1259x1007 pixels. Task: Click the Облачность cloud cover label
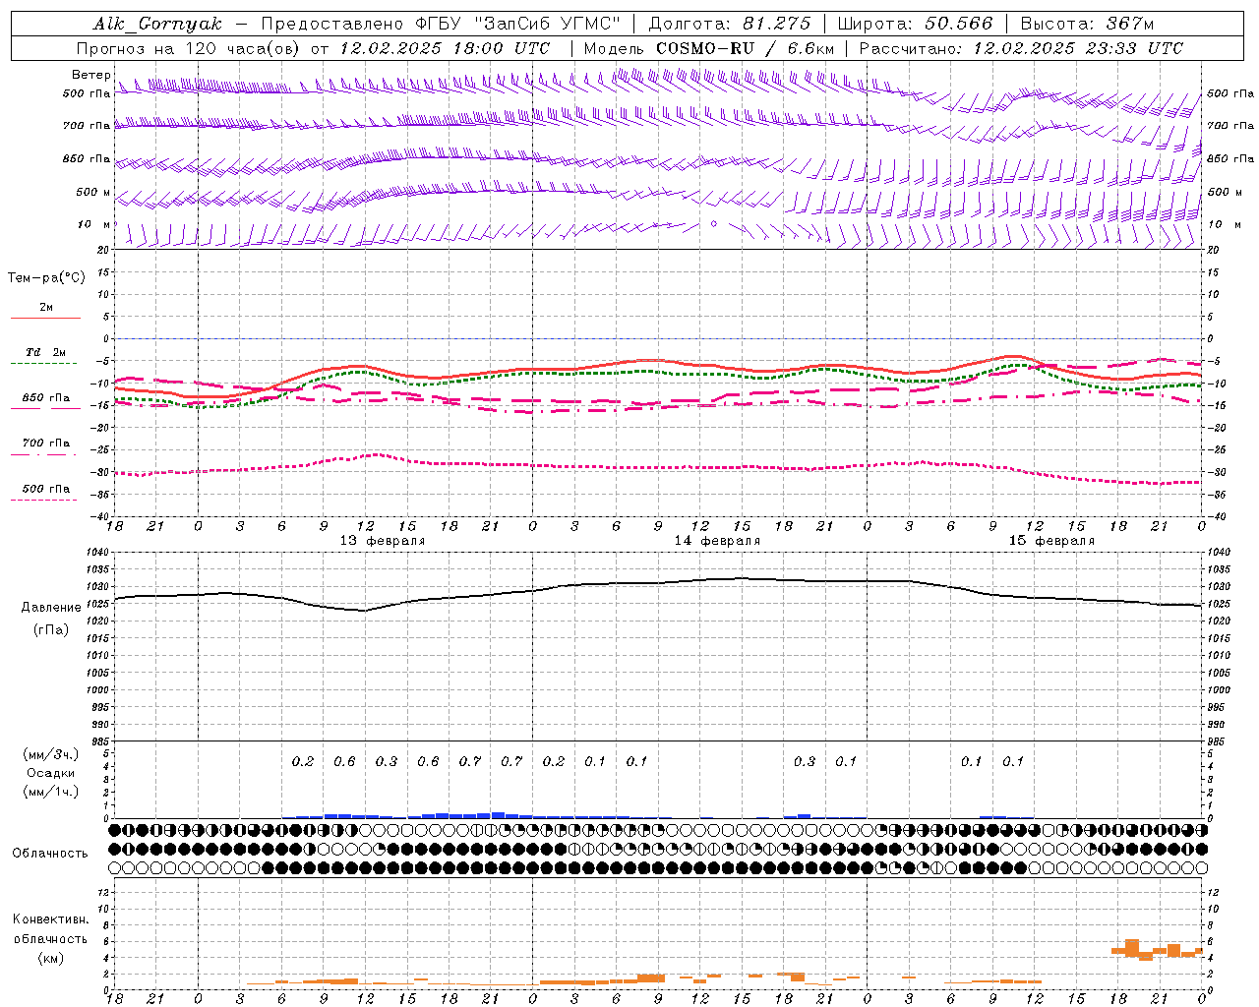(50, 854)
